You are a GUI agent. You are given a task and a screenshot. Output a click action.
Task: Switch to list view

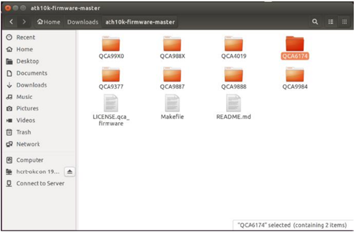[x=331, y=22]
